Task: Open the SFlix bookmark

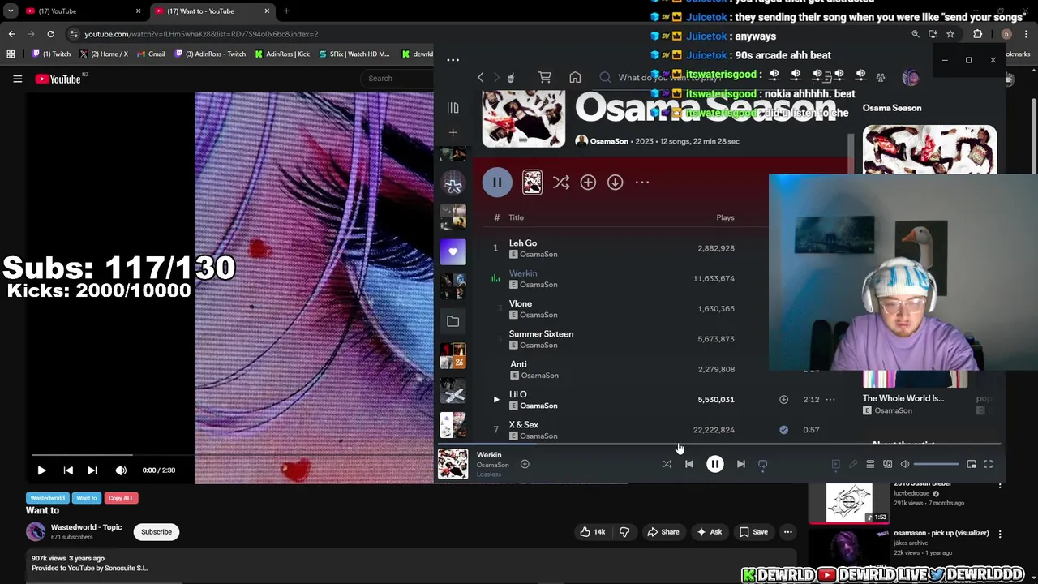Action: click(354, 54)
